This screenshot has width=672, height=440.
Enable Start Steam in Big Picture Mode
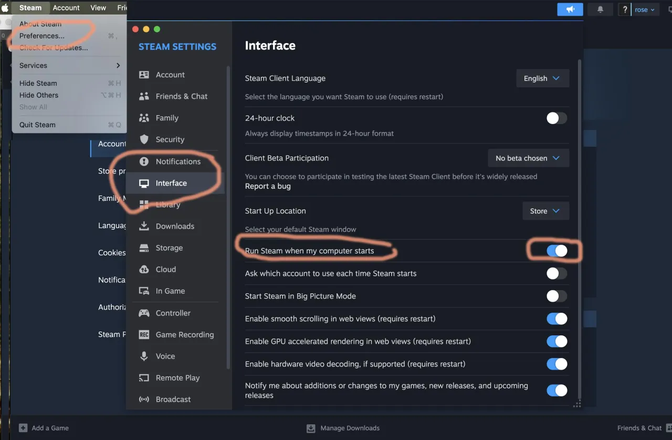point(556,296)
